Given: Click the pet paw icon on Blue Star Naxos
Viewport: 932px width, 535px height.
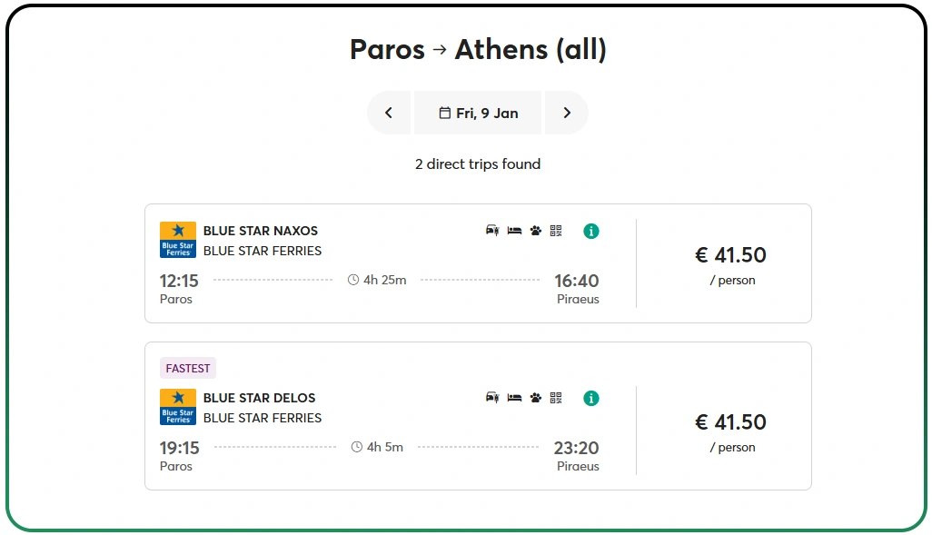Looking at the screenshot, I should [x=536, y=231].
